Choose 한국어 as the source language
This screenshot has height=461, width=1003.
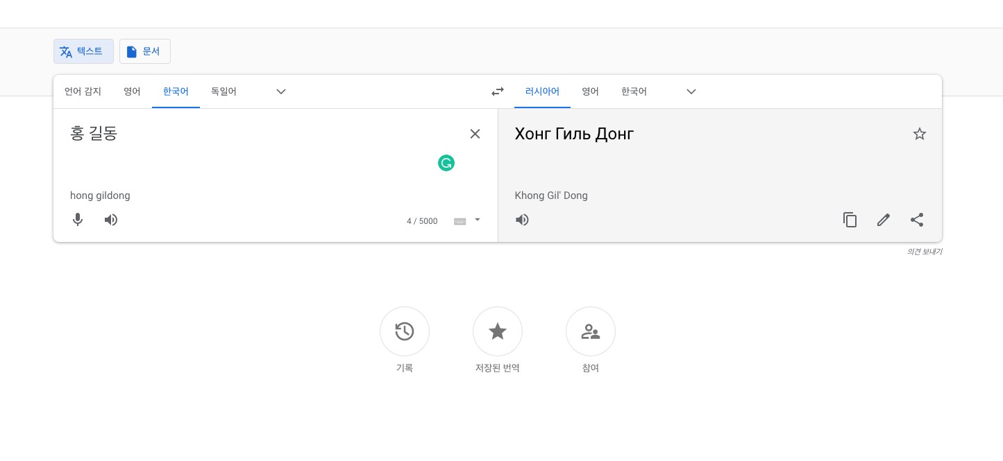(x=176, y=92)
